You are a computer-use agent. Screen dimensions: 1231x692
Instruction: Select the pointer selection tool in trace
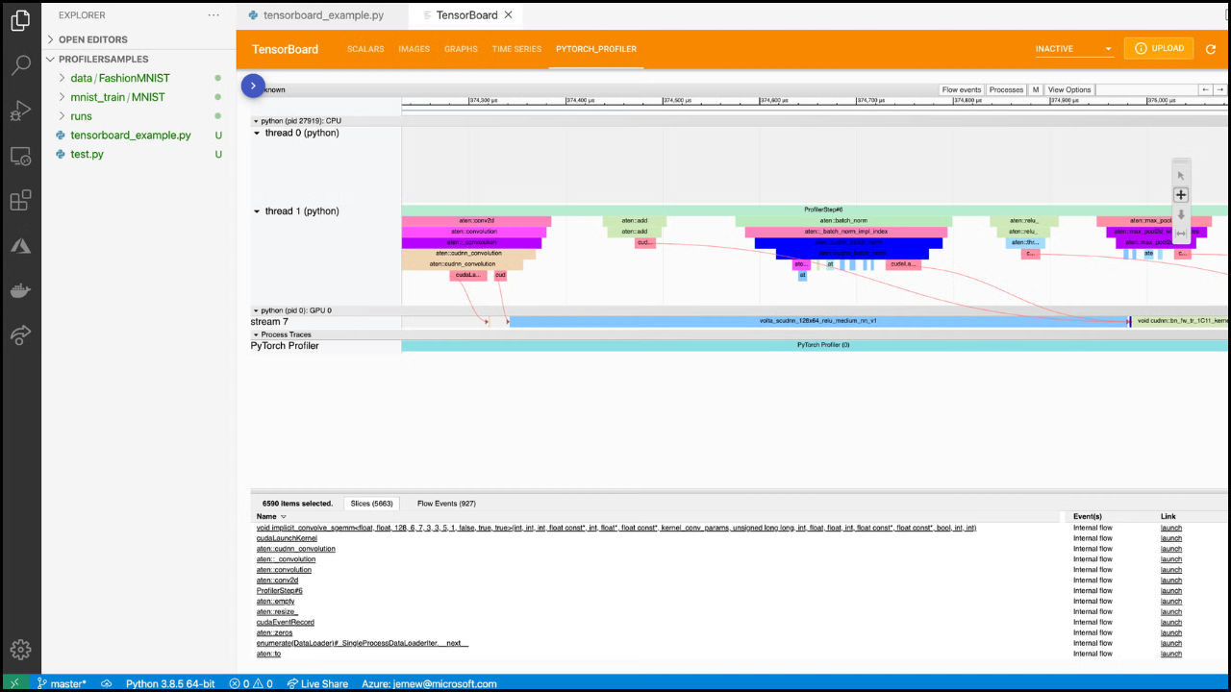pos(1181,176)
